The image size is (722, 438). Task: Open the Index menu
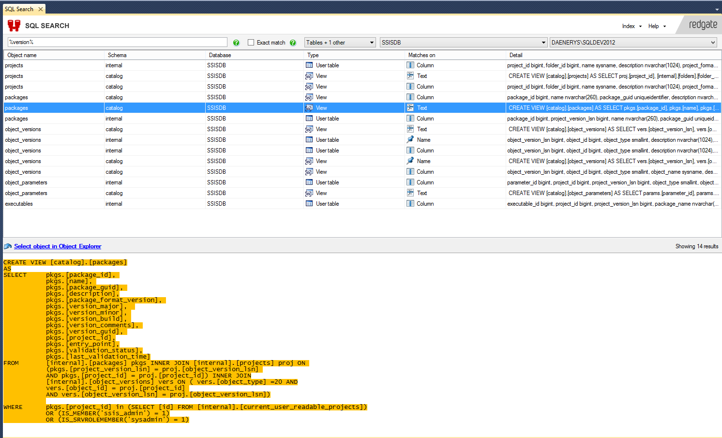tap(632, 26)
